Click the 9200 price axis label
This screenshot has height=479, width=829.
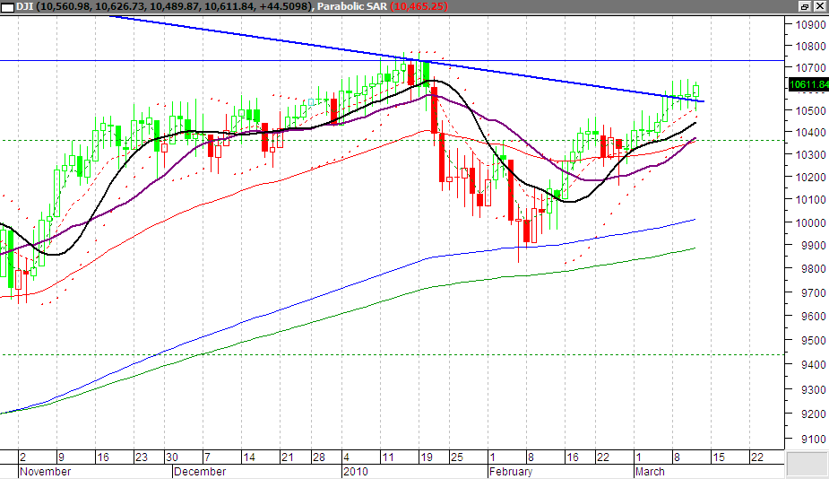(813, 414)
